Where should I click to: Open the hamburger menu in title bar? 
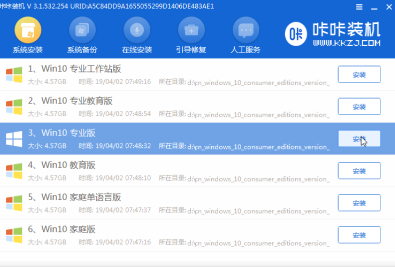(359, 7)
